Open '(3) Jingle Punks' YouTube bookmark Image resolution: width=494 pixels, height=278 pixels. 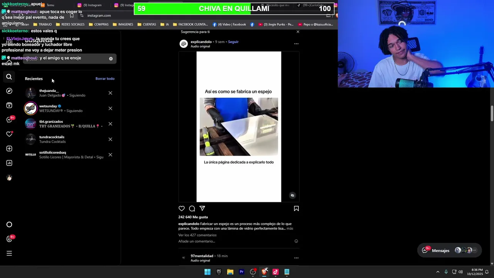tap(276, 24)
